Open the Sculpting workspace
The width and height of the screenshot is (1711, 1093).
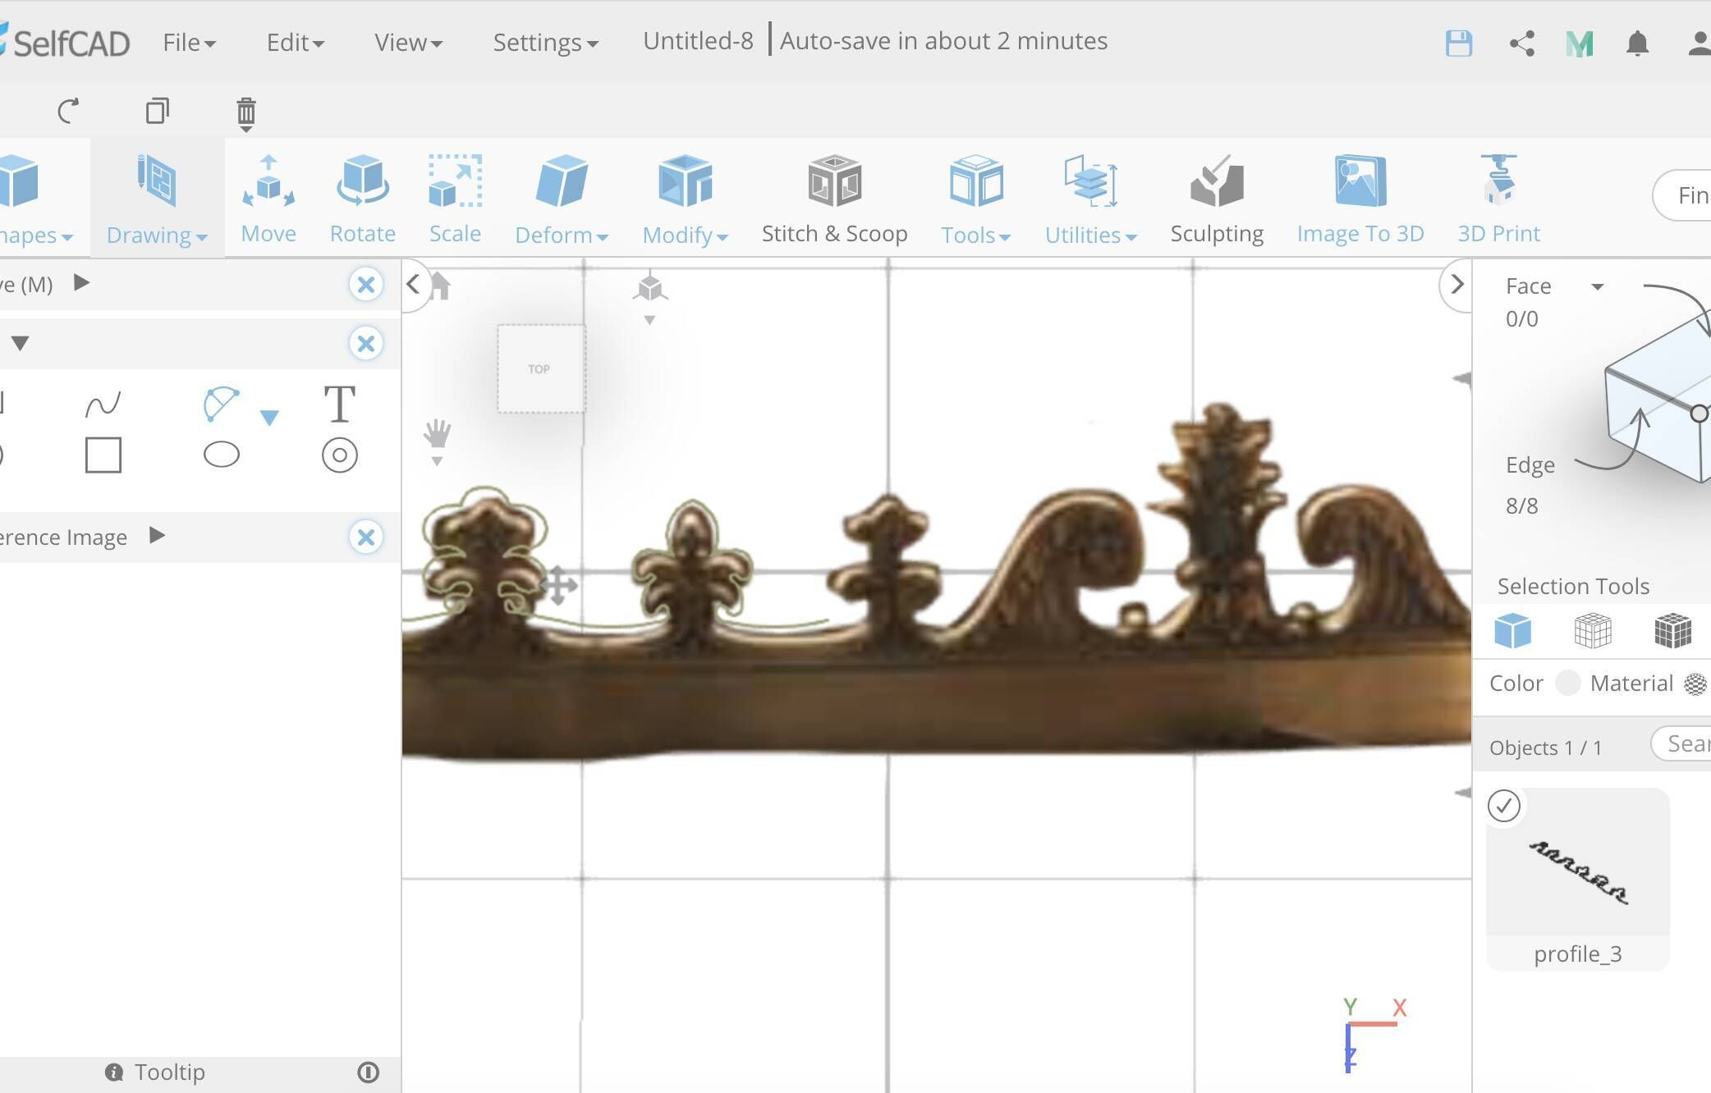(1217, 197)
